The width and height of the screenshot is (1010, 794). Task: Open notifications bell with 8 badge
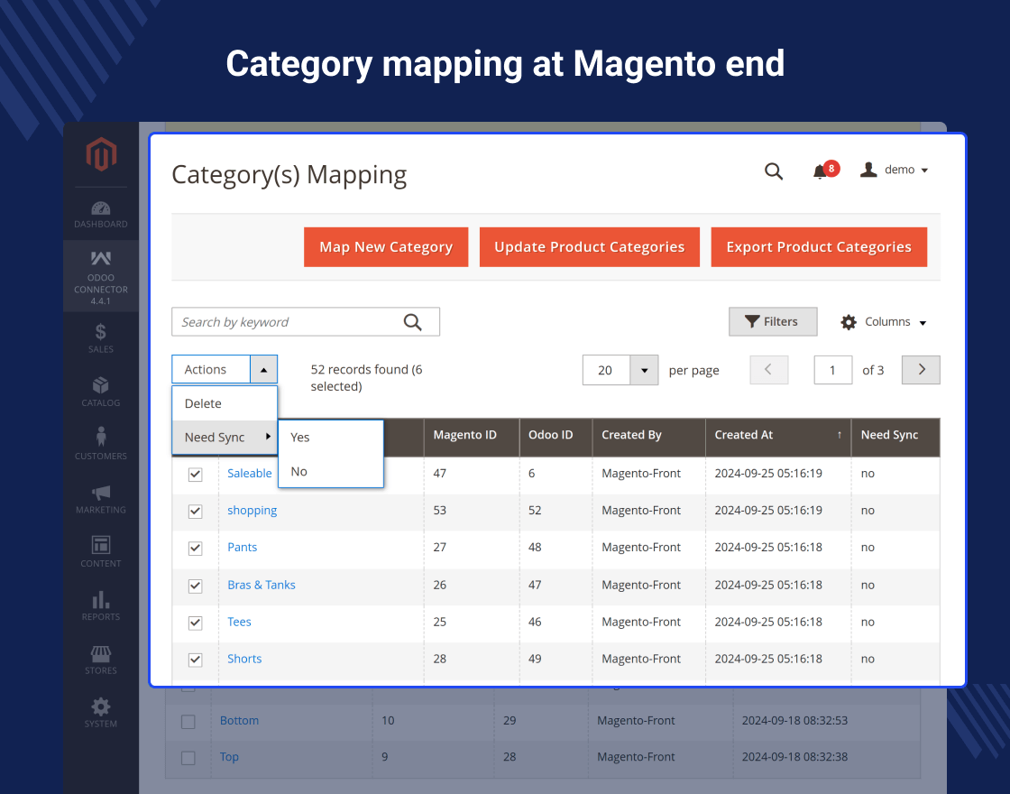point(825,171)
